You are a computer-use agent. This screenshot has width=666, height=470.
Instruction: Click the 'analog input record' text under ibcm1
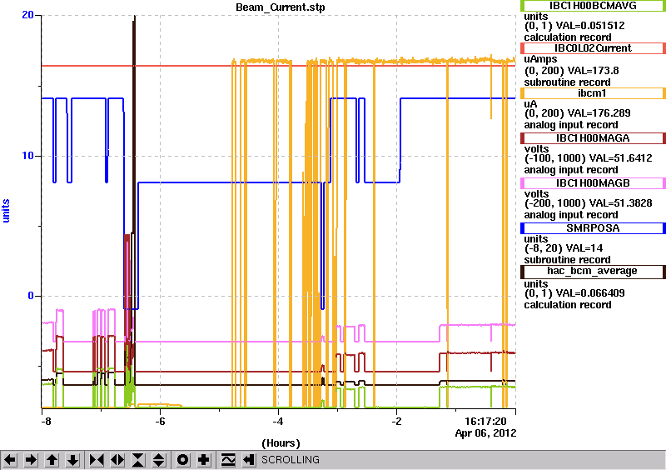(x=571, y=125)
